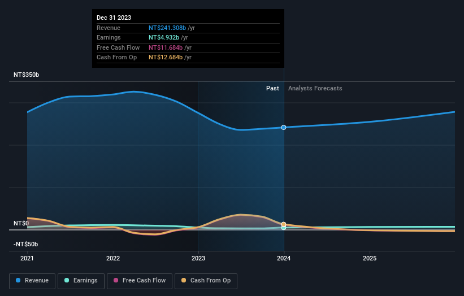This screenshot has height=296, width=464.
Task: Click the Revenue row label in tooltip
Action: pyautogui.click(x=109, y=28)
